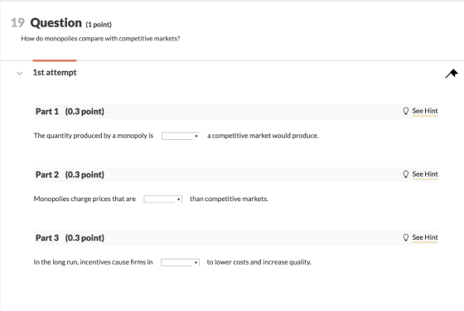Open the monopoly prices dropdown
Viewport: 464px width, 311px height.
pos(162,199)
